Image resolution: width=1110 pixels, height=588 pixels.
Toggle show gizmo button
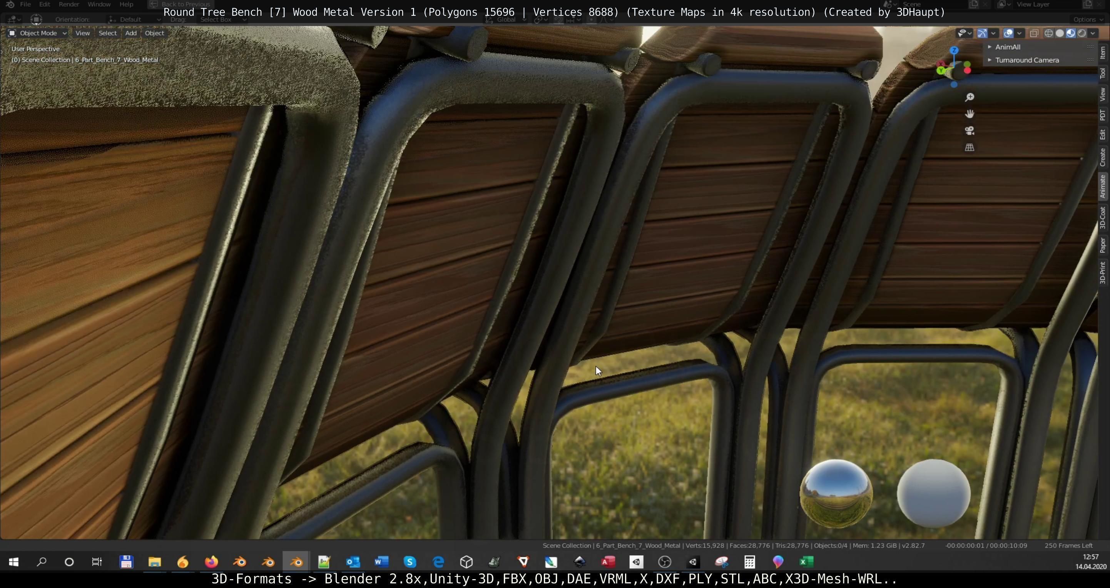982,33
